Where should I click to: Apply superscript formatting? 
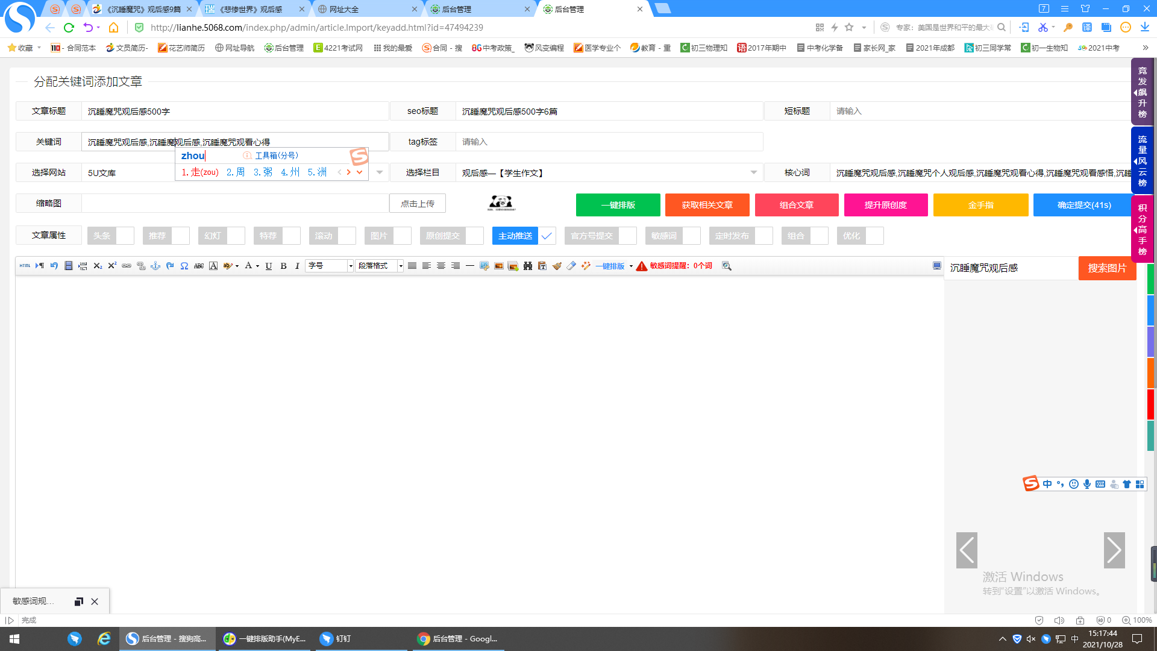pyautogui.click(x=112, y=266)
